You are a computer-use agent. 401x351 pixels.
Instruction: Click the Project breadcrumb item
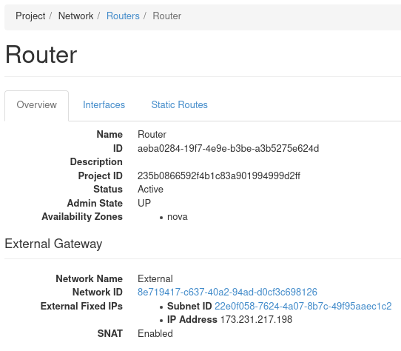pyautogui.click(x=30, y=16)
